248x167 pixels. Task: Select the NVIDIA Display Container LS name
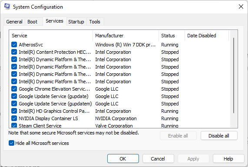click(48, 118)
